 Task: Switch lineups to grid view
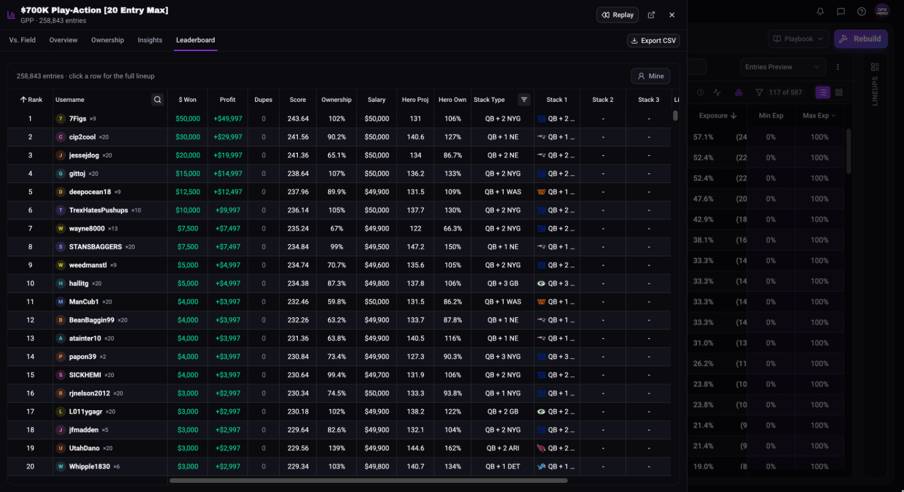839,93
